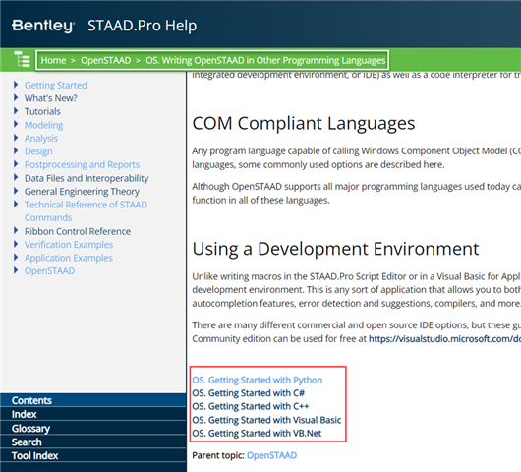The height and width of the screenshot is (472, 521).
Task: Open Postprocessing and Reports topic
Action: click(x=82, y=165)
